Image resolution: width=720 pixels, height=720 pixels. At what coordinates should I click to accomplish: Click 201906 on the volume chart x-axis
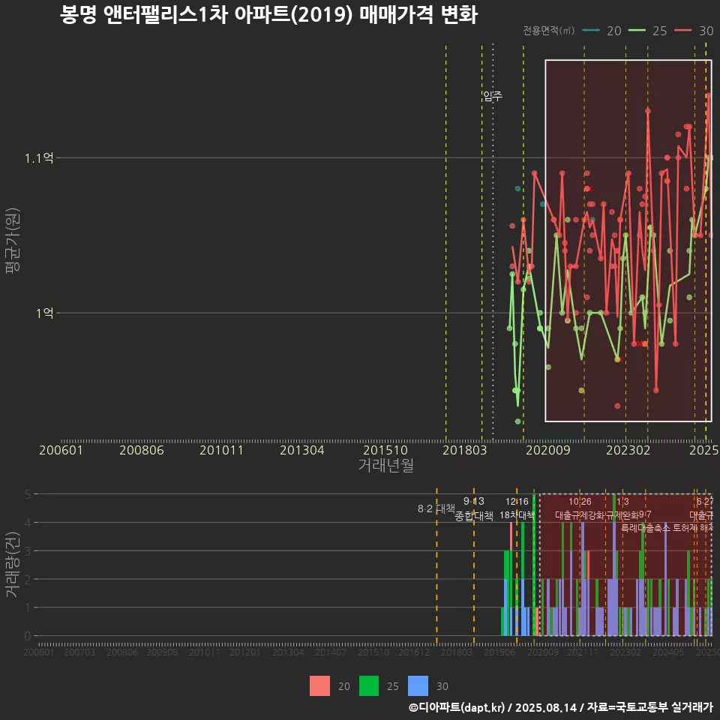coord(499,652)
